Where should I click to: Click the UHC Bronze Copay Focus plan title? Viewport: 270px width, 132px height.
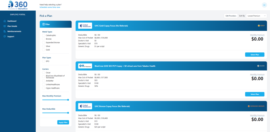point(112,106)
